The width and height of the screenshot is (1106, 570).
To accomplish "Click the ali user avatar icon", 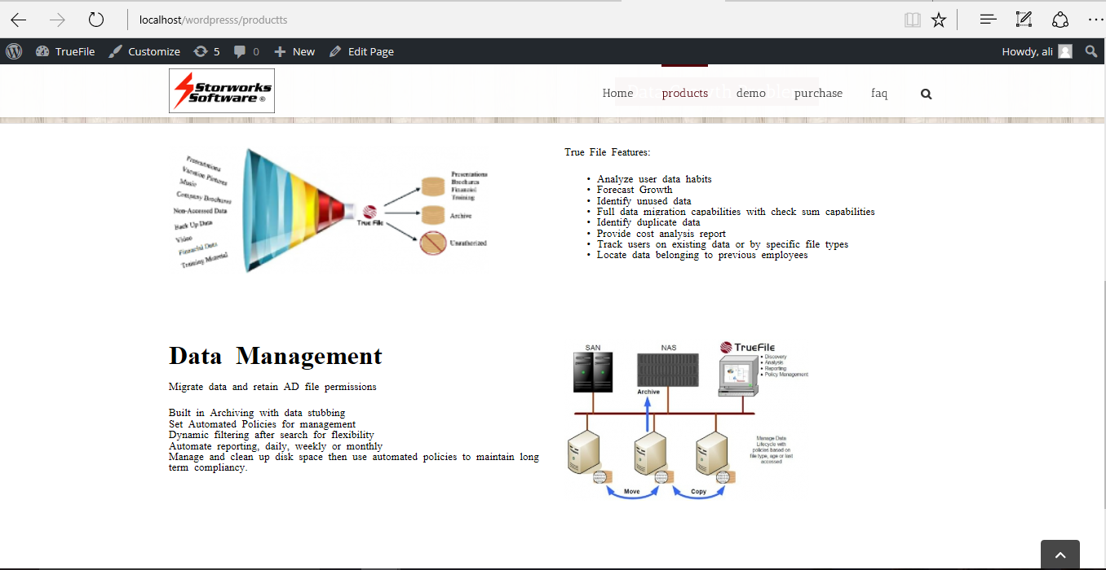I will click(1065, 50).
